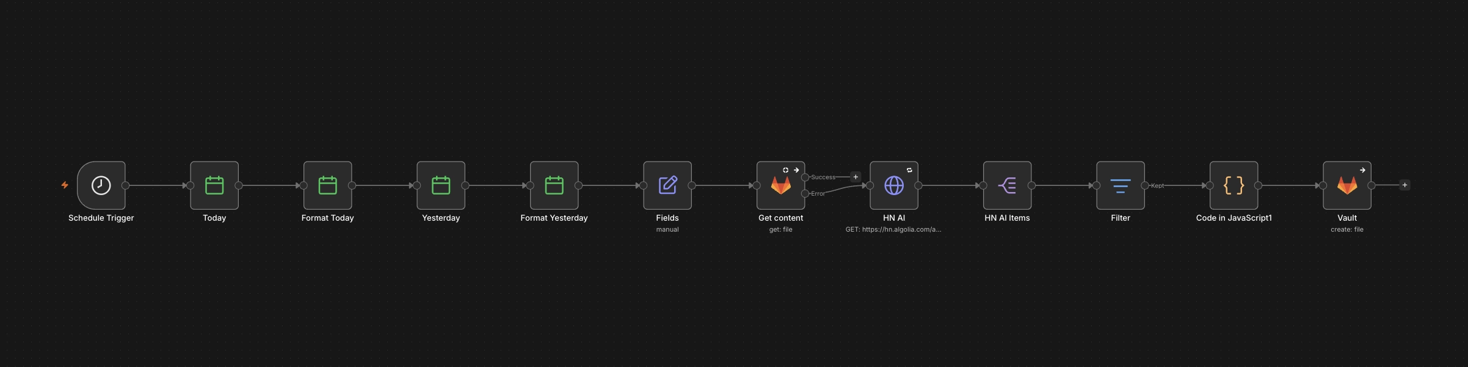The width and height of the screenshot is (1468, 367).
Task: Click the HN AI output connector
Action: pyautogui.click(x=918, y=185)
